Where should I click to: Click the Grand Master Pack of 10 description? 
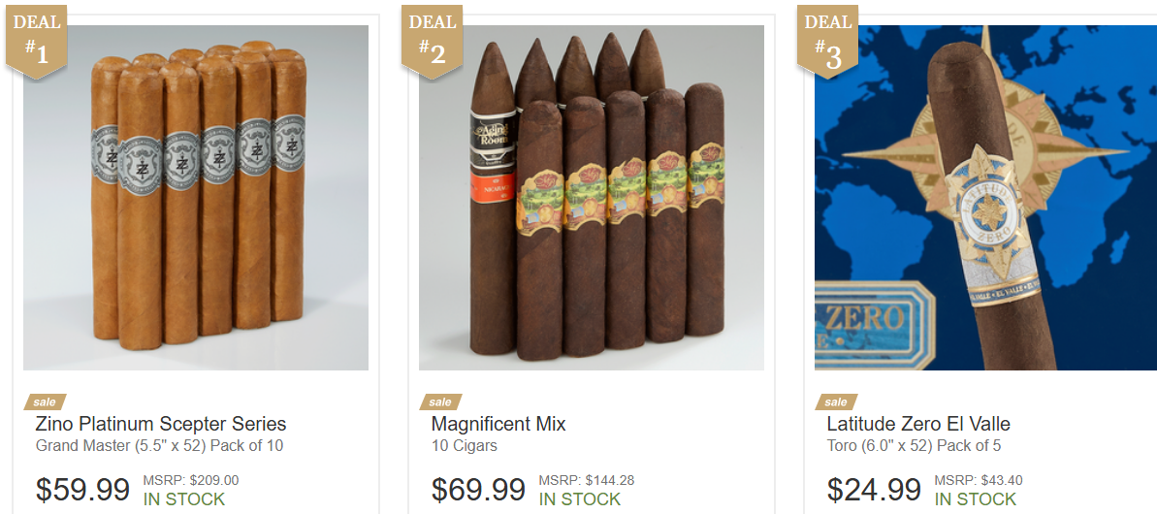pos(159,446)
